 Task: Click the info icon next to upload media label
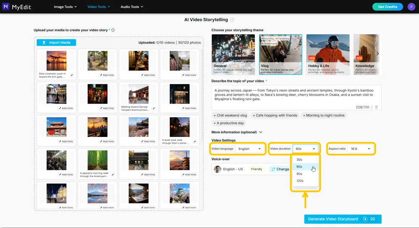click(113, 30)
